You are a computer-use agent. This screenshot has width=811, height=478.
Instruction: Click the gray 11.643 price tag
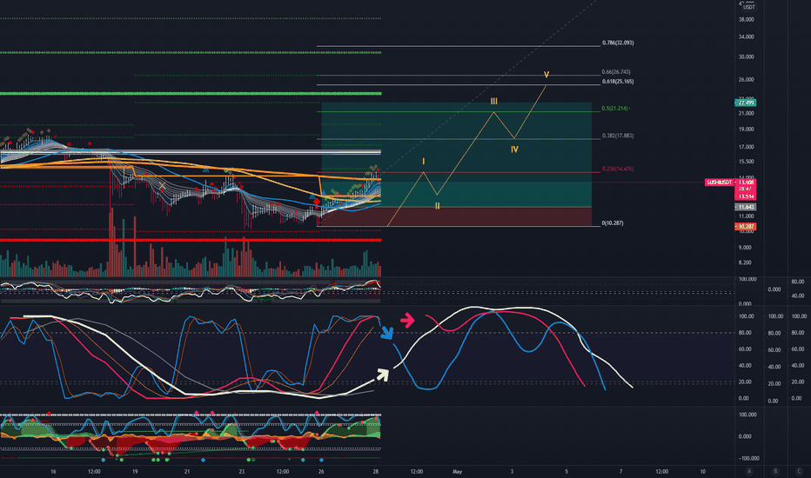coord(746,207)
